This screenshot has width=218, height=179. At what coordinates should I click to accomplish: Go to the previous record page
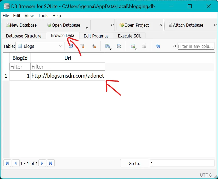(x=16, y=163)
